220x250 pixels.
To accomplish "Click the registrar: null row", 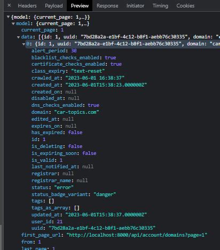I will [52, 174].
